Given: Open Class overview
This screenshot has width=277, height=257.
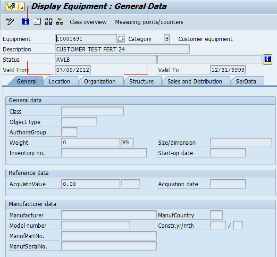Looking at the screenshot, I should coord(88,22).
